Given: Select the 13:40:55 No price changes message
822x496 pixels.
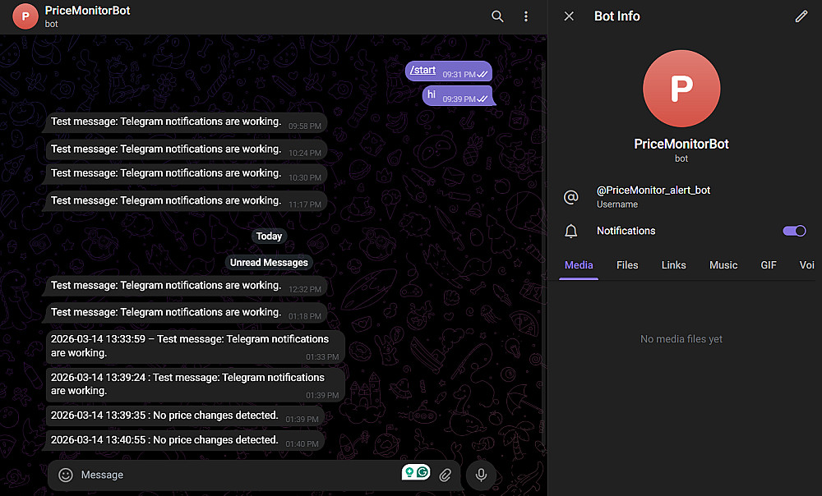Looking at the screenshot, I should (x=184, y=440).
